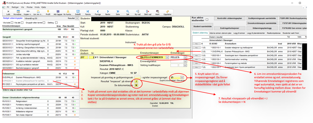The width and height of the screenshot is (313, 123).
Task: Open the Vindu menu
Action: [x=37, y=7]
